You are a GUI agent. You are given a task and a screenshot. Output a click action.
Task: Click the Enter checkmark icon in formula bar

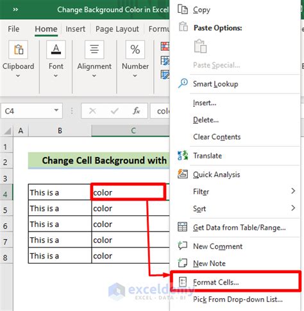tap(115, 111)
